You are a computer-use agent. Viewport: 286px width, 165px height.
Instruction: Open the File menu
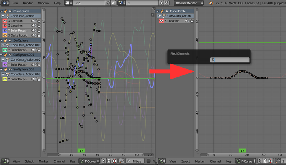click(x=15, y=3)
